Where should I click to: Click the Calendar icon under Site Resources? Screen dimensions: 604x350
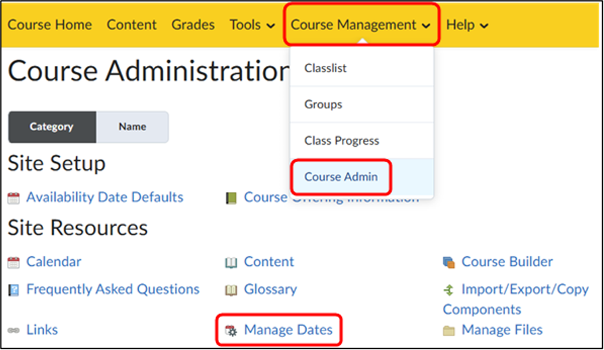pyautogui.click(x=13, y=262)
